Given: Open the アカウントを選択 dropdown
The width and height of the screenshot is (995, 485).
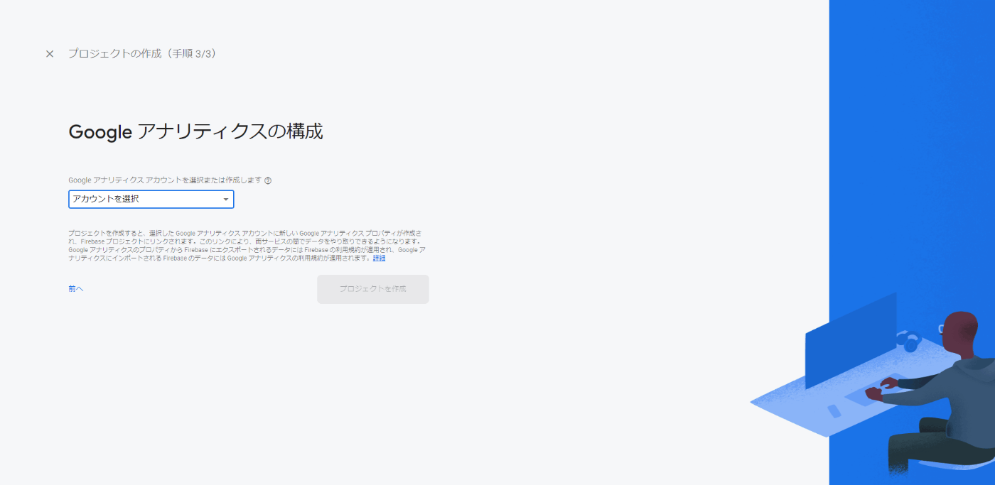Looking at the screenshot, I should (151, 200).
